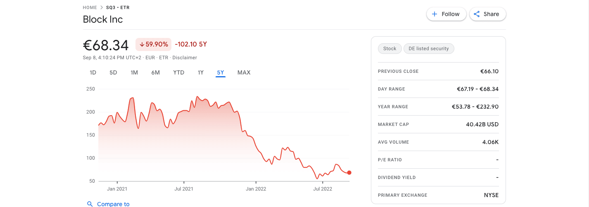Click the Compare to search magnifier icon
589x207 pixels.
[90, 204]
